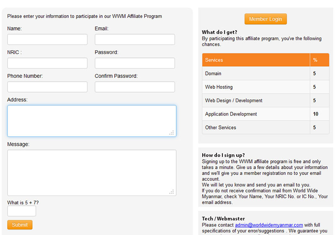Image resolution: width=335 pixels, height=235 pixels.
Task: Click the Web Design / Development row
Action: [x=256, y=101]
